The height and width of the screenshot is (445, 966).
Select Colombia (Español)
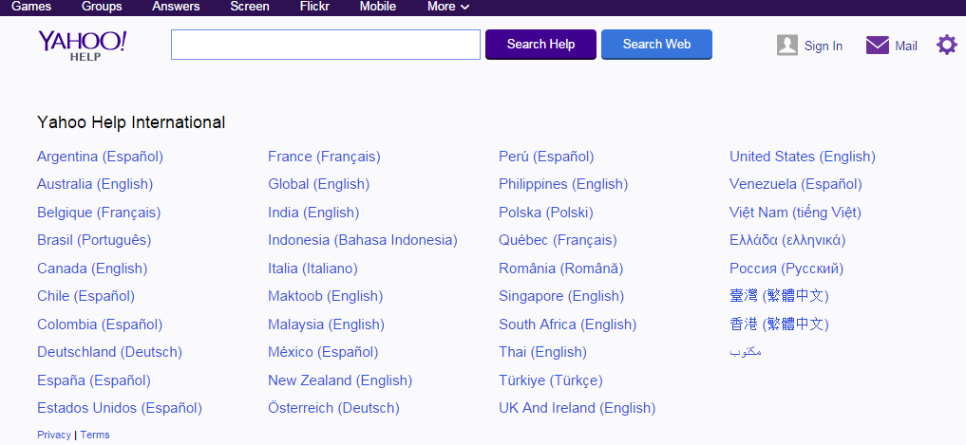click(100, 325)
